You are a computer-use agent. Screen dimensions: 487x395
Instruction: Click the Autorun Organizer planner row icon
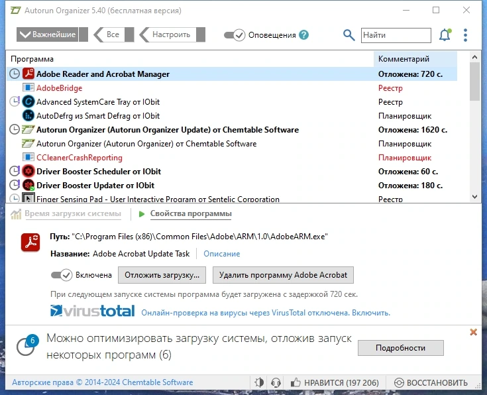point(28,144)
